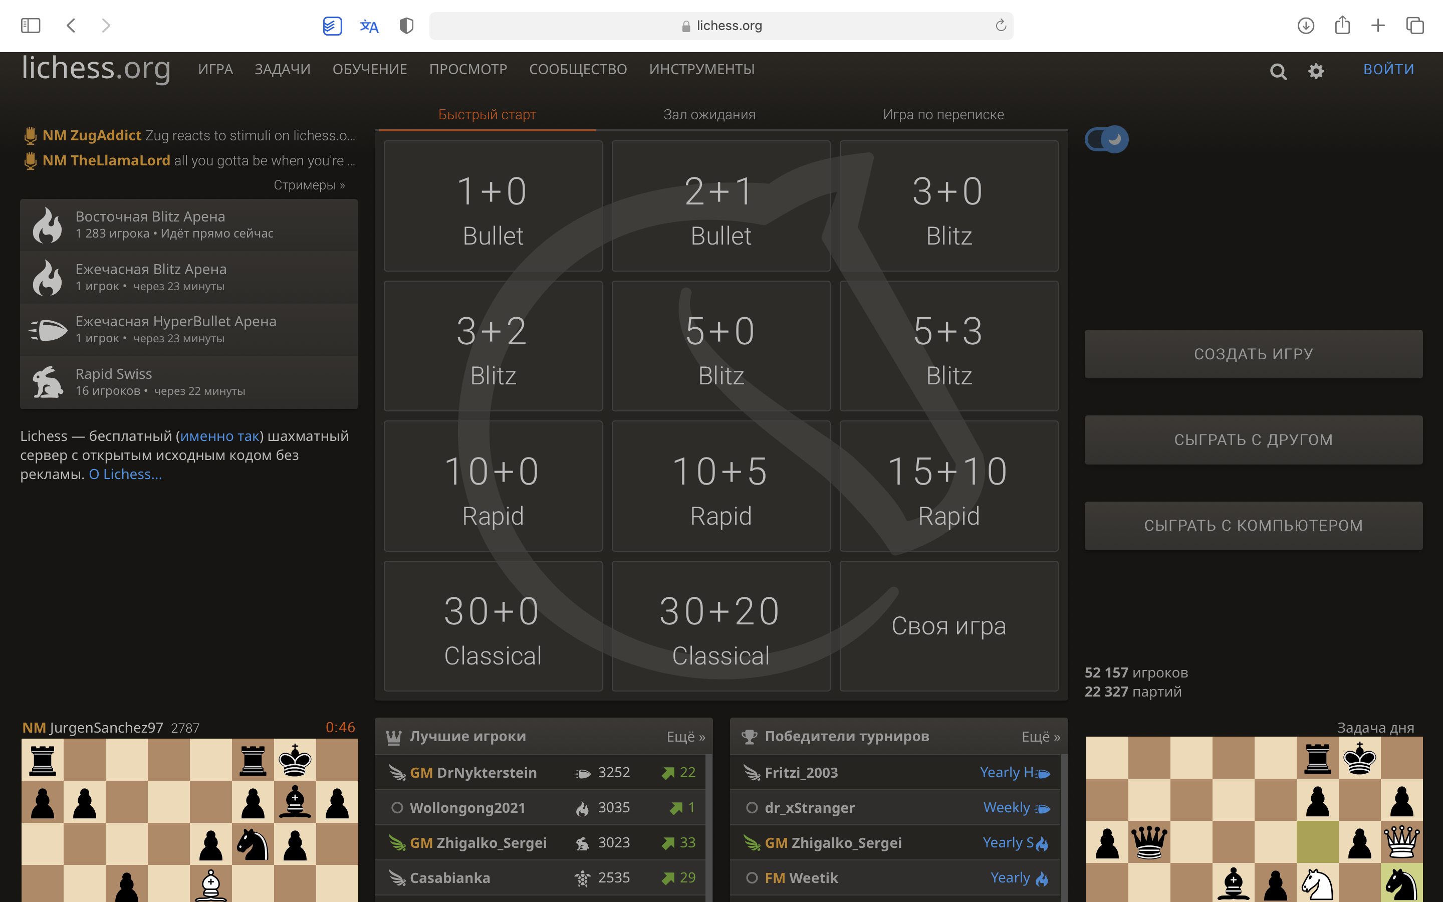Open the Стримеры » link
1443x902 pixels.
tap(309, 185)
